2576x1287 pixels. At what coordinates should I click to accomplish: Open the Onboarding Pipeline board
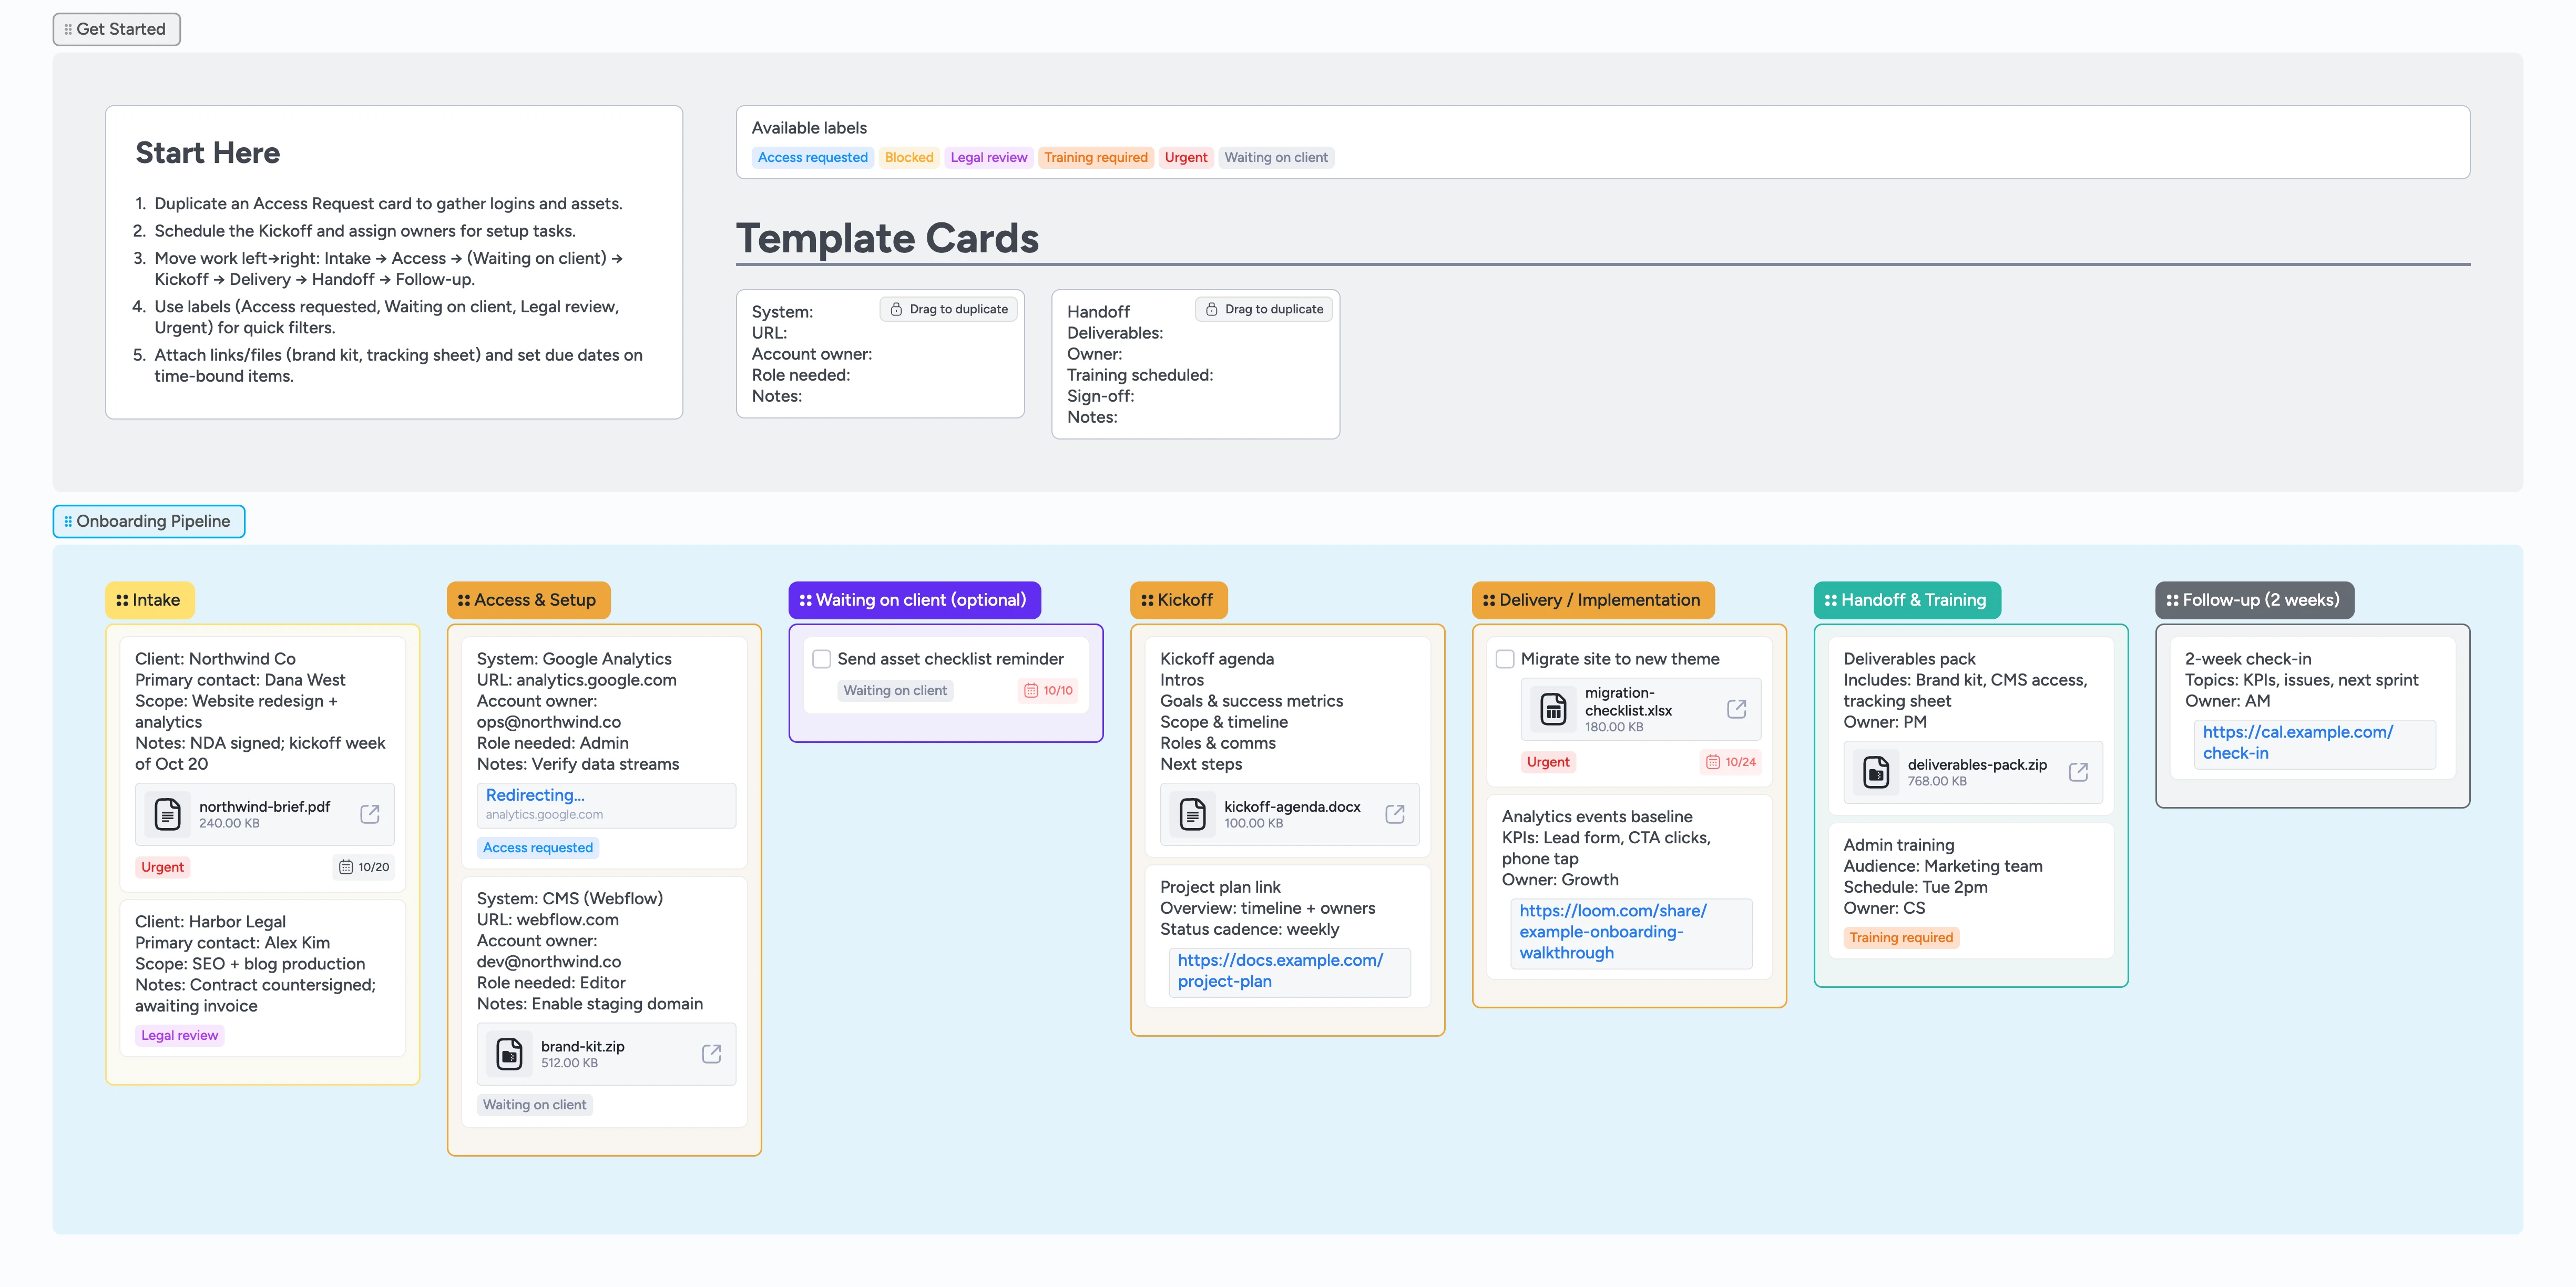(148, 521)
